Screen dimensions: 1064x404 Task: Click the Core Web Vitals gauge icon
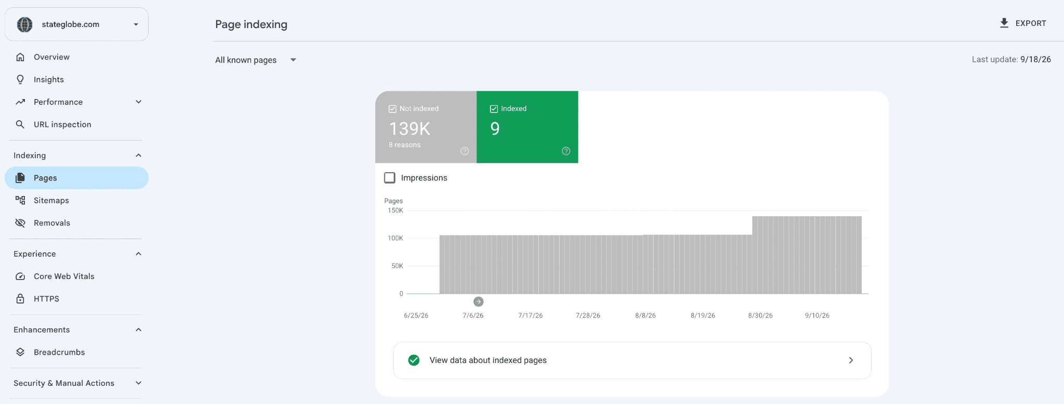20,276
